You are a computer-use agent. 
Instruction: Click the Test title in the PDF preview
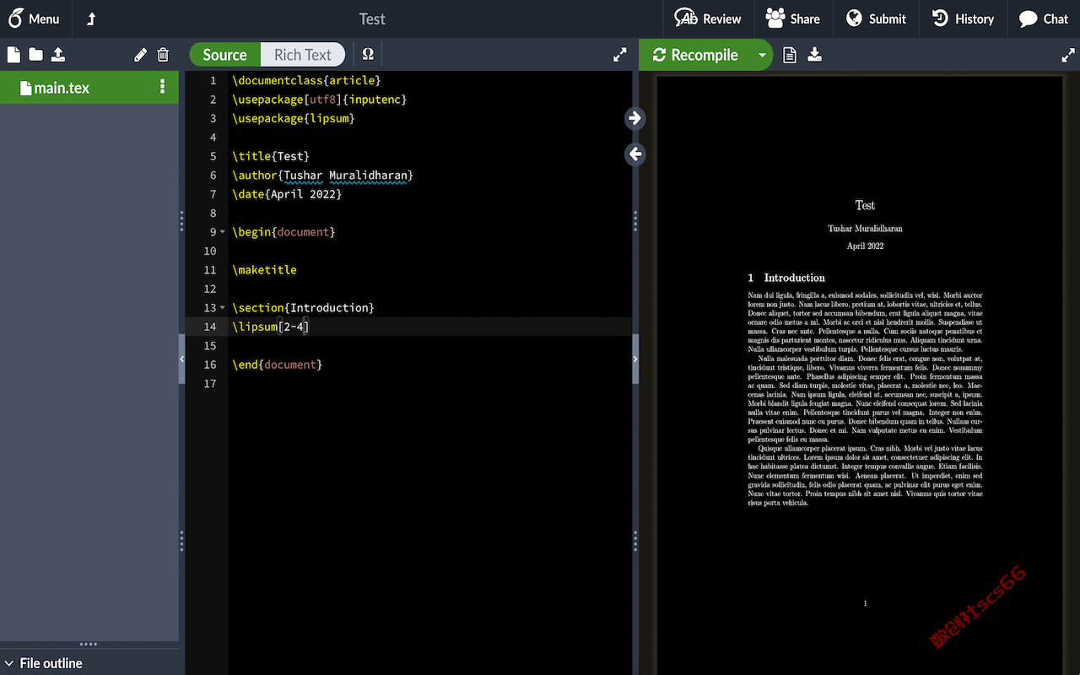pyautogui.click(x=865, y=205)
